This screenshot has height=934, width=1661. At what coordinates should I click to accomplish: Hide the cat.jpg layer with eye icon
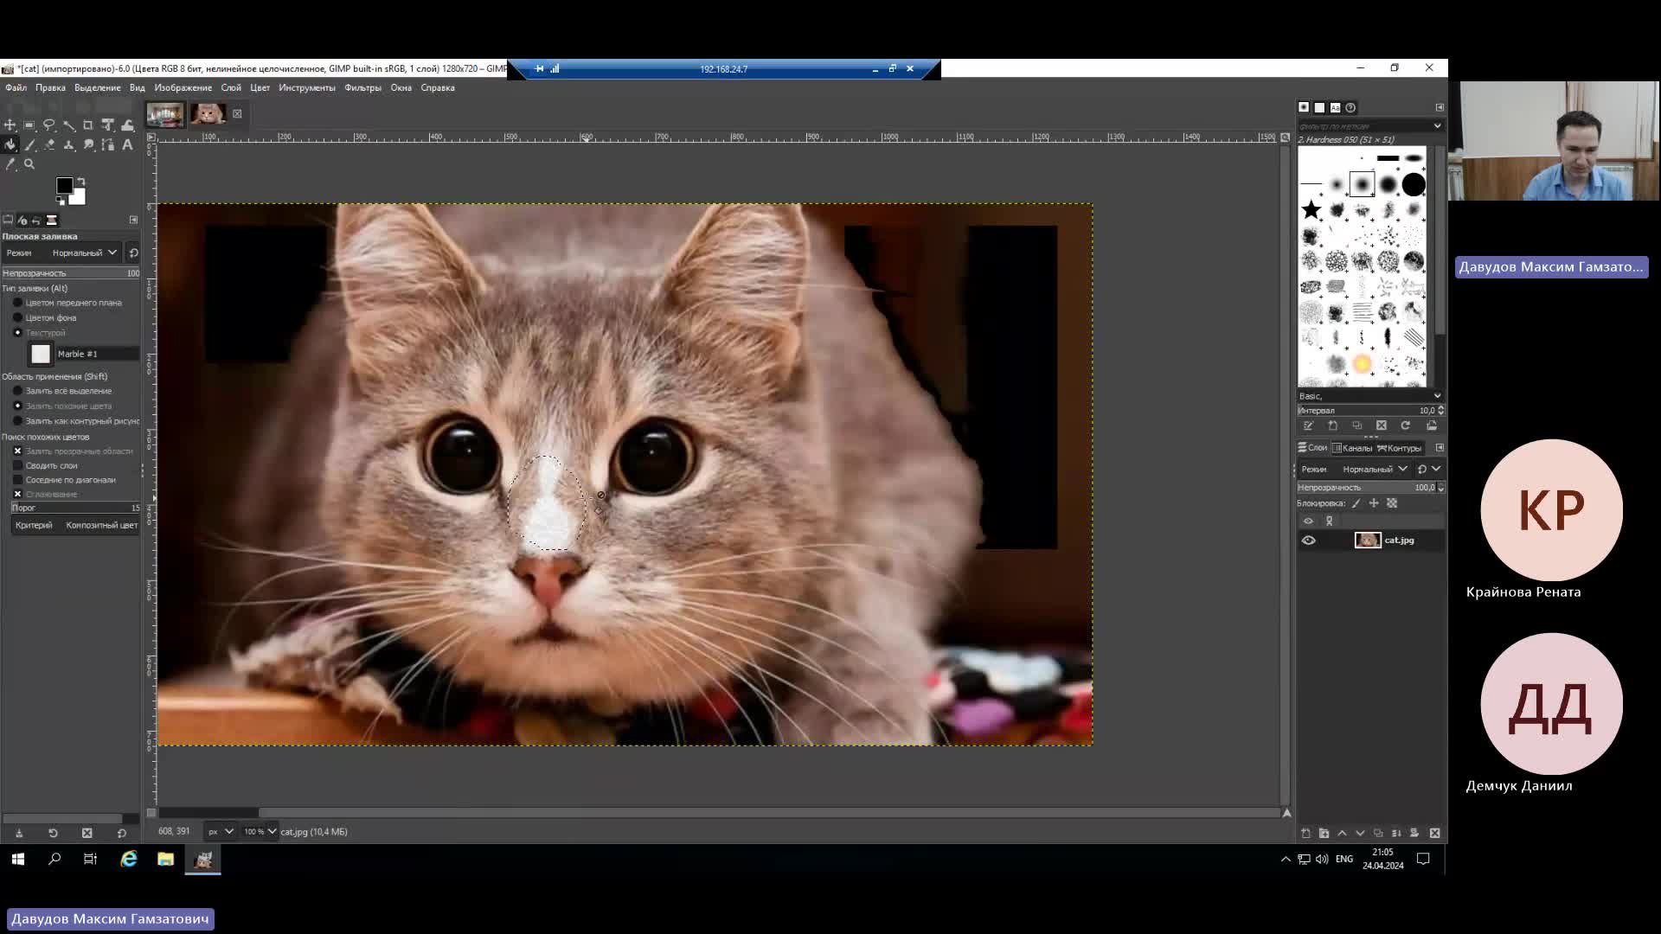point(1308,541)
